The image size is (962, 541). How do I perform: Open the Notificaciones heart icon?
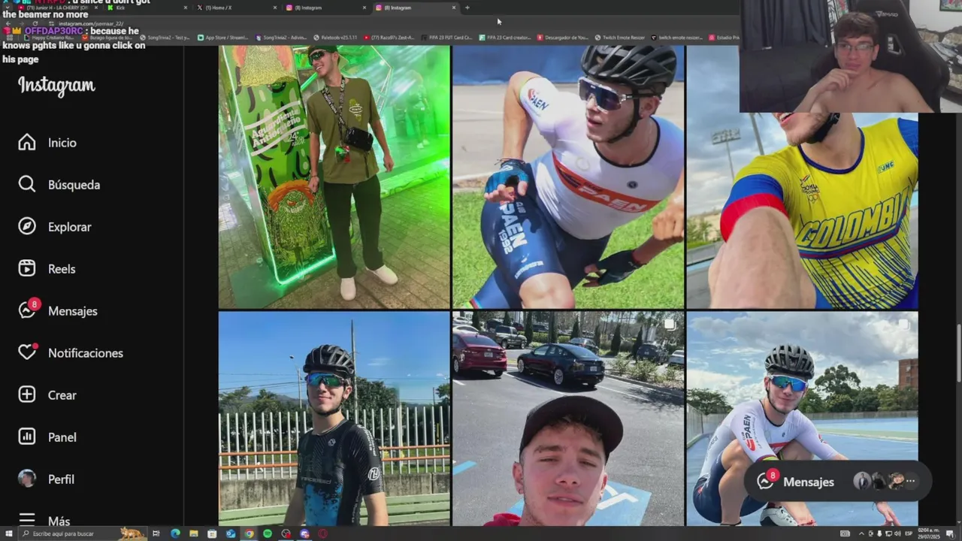[27, 352]
